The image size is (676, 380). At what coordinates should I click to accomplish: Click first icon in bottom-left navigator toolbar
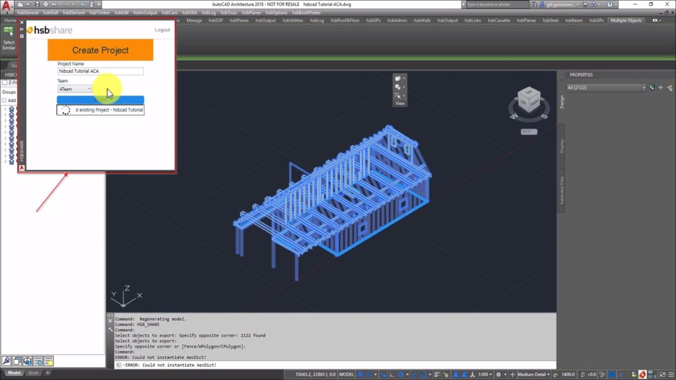7,361
